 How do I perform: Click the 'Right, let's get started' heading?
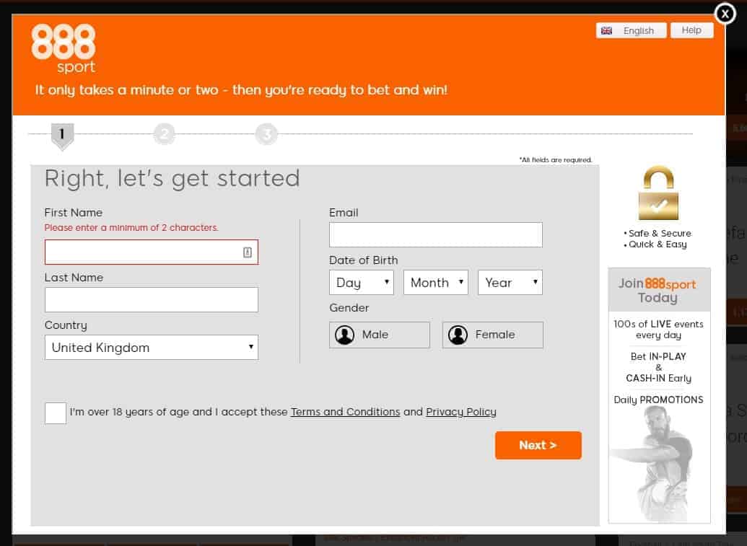click(172, 178)
